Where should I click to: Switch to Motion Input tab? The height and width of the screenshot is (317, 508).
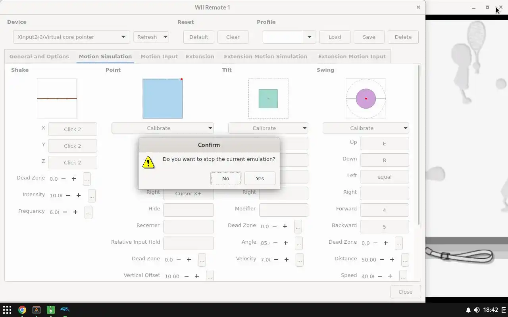tap(159, 56)
